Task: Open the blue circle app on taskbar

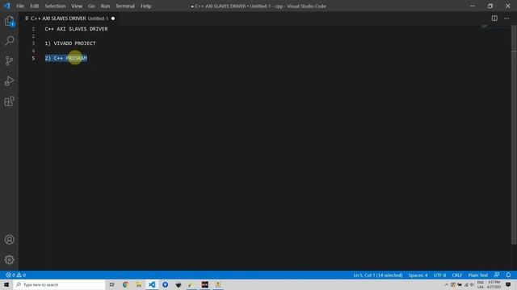Action: point(165,284)
